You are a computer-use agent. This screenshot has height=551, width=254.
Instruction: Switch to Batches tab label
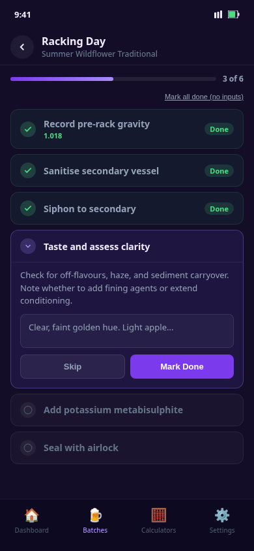pos(95,530)
